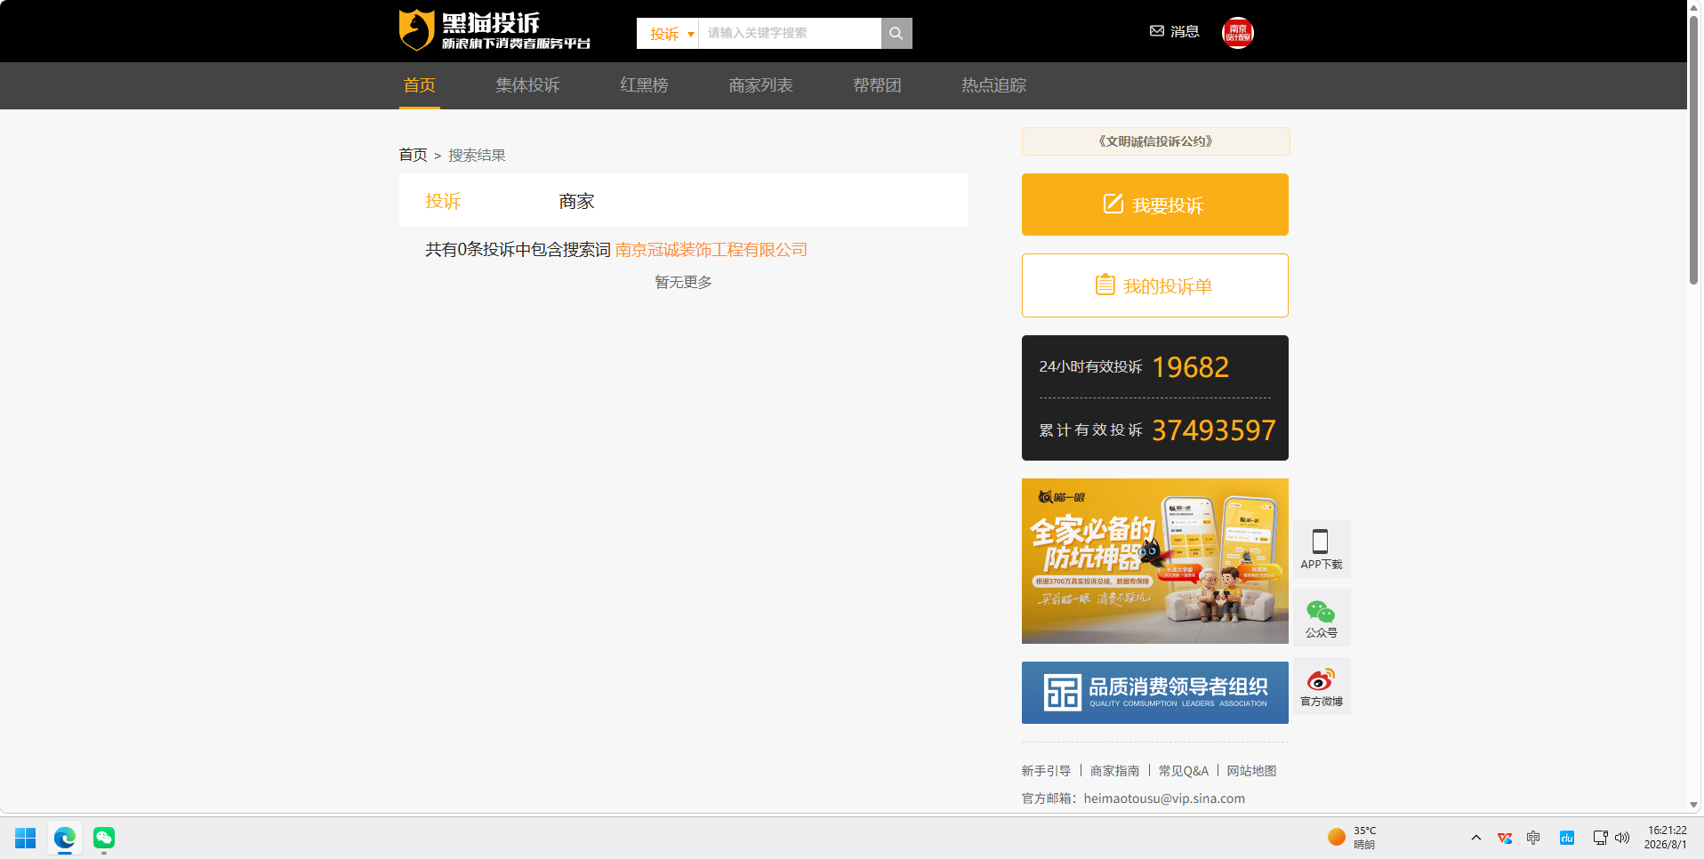Open the 品质消费领导者组织 banner
The width and height of the screenshot is (1704, 859).
pyautogui.click(x=1154, y=693)
